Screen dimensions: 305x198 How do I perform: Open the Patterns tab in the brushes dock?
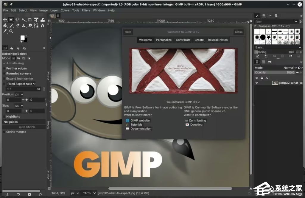263,16
